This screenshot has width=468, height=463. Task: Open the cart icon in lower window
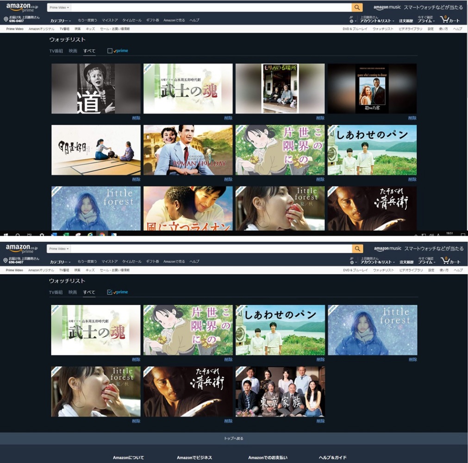[450, 261]
